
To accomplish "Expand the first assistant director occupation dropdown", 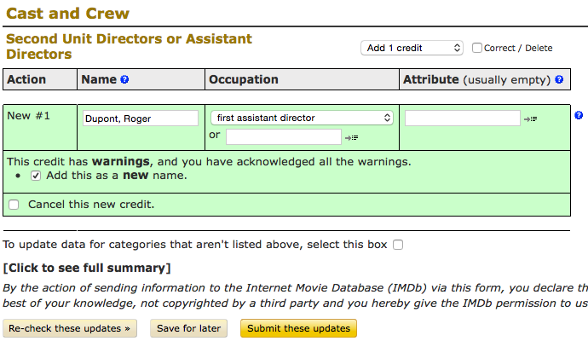I will point(302,118).
